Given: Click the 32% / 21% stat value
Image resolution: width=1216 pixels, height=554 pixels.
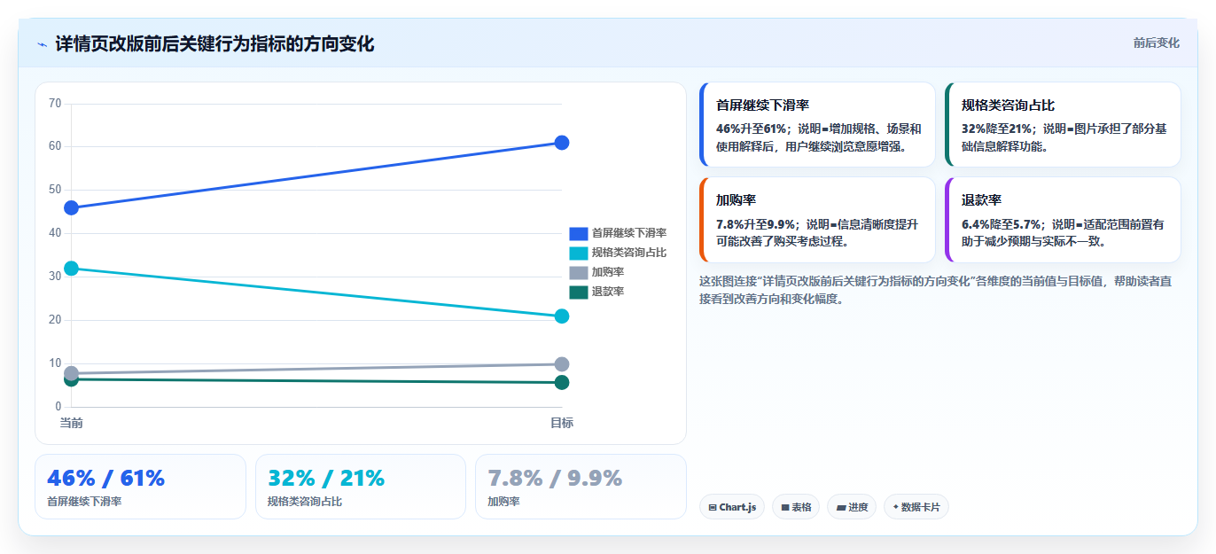Looking at the screenshot, I should point(326,478).
